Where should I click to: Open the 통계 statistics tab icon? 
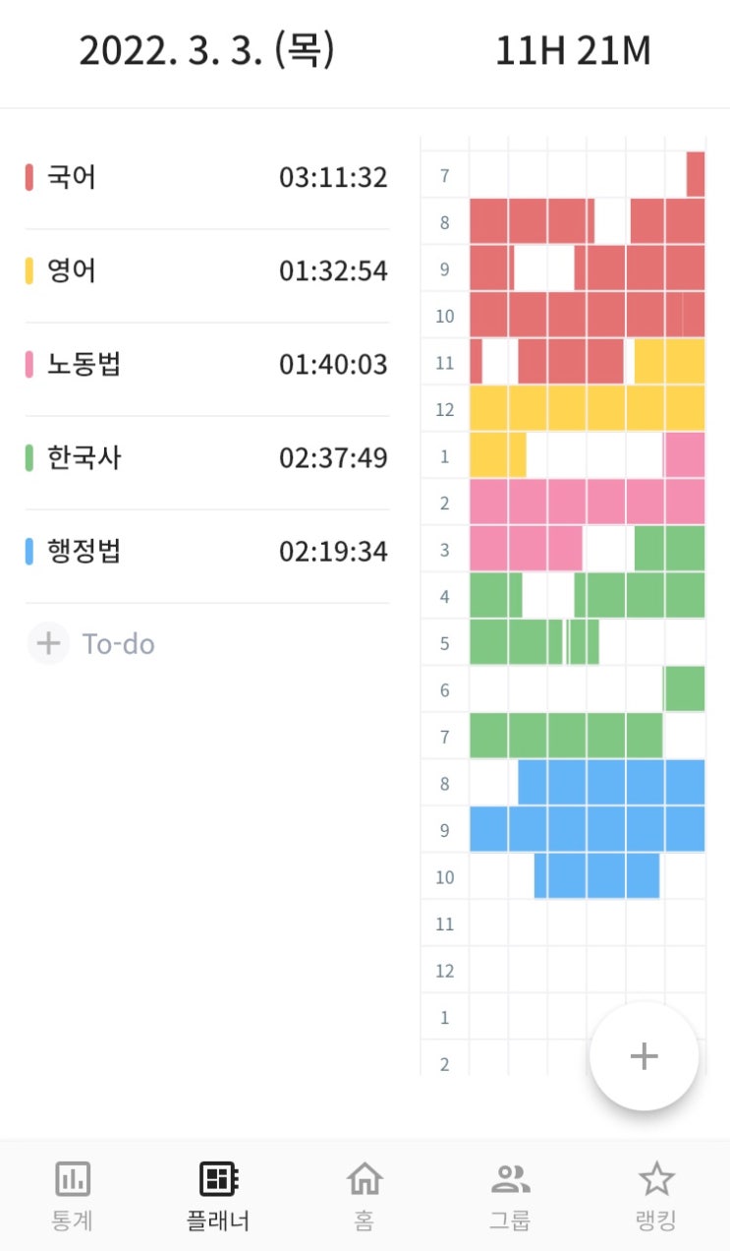pos(72,1178)
